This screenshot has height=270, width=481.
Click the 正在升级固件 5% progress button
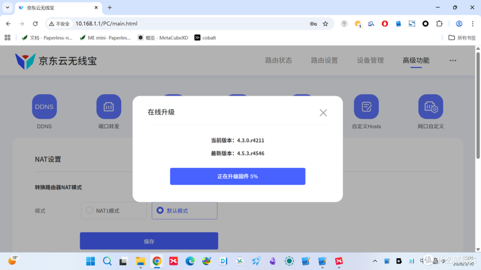(x=238, y=176)
